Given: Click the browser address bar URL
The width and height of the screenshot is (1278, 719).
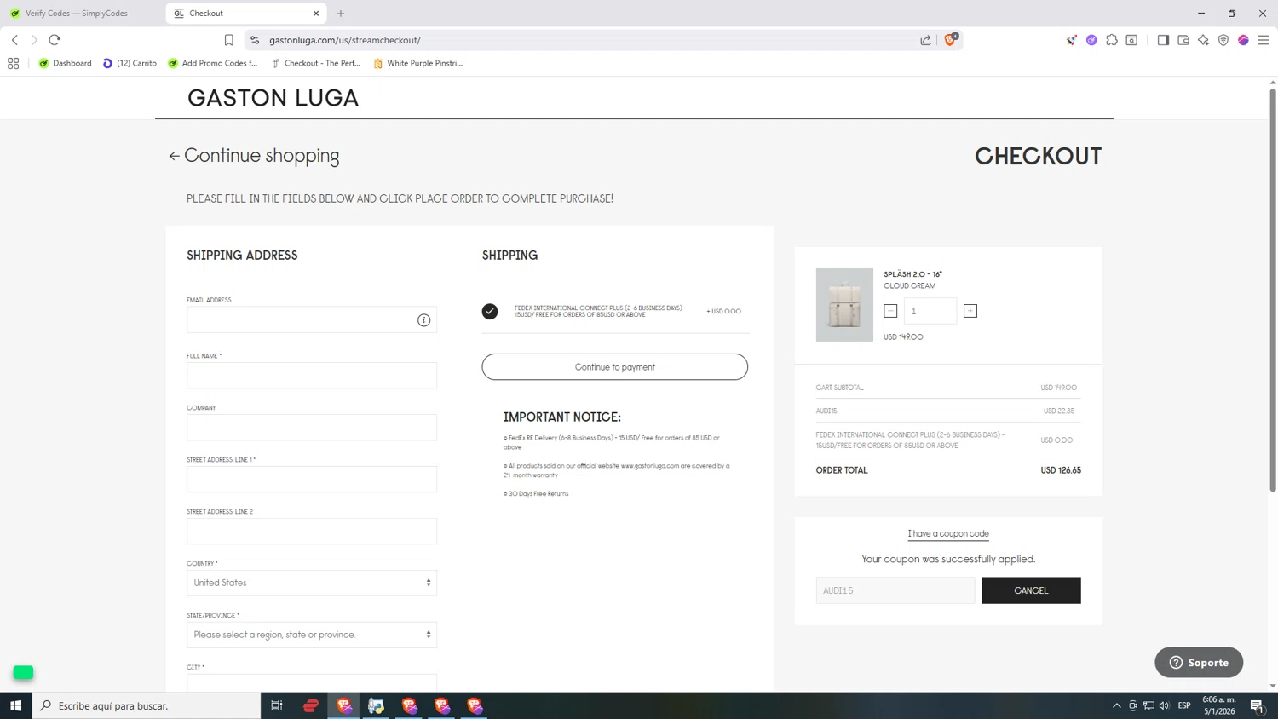Looking at the screenshot, I should click(x=345, y=40).
